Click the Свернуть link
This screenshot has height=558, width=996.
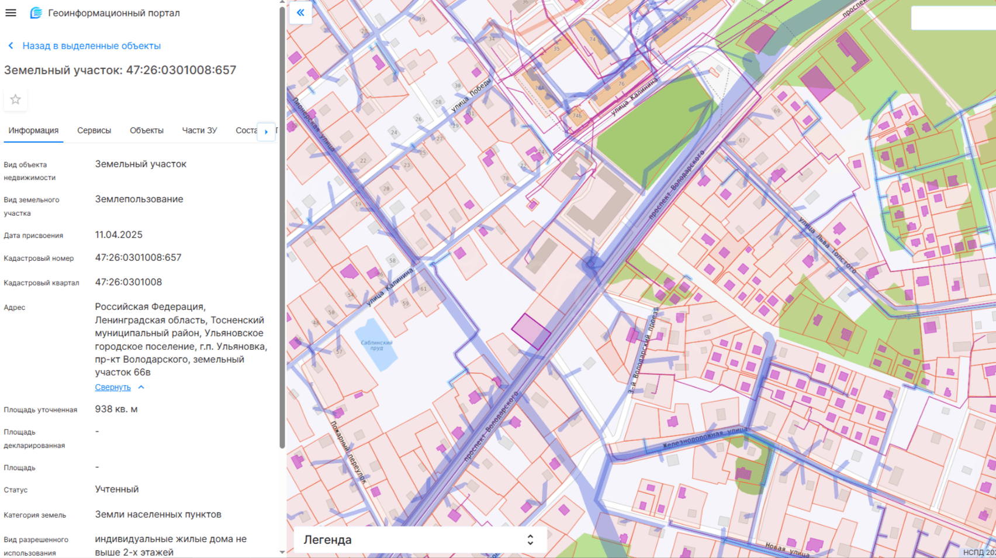point(113,387)
